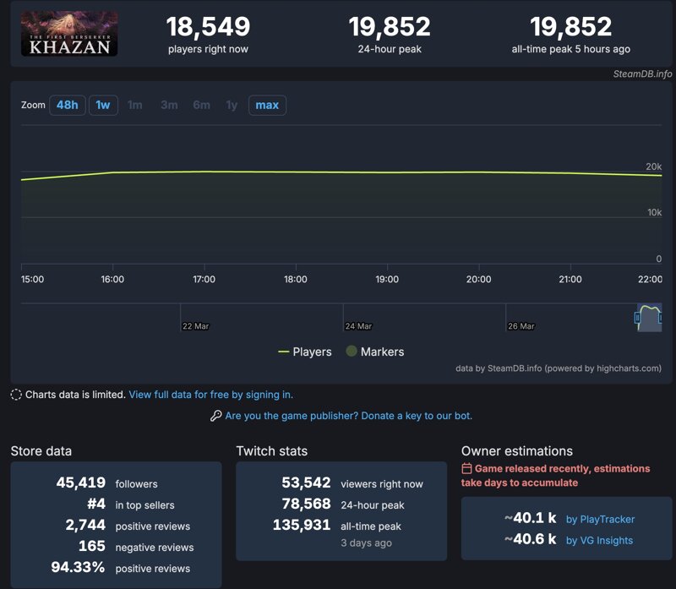Choose the 1y zoom option

(232, 106)
